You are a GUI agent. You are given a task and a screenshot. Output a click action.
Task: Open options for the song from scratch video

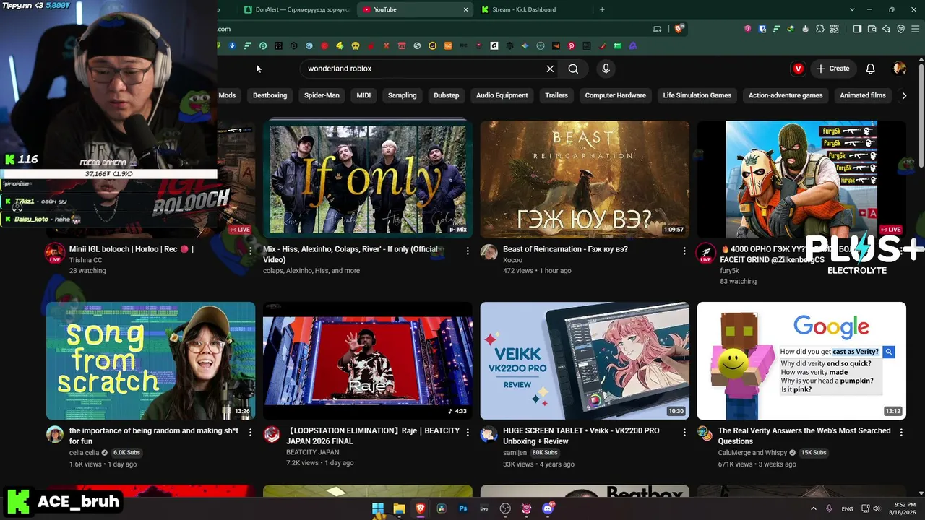[x=251, y=432]
